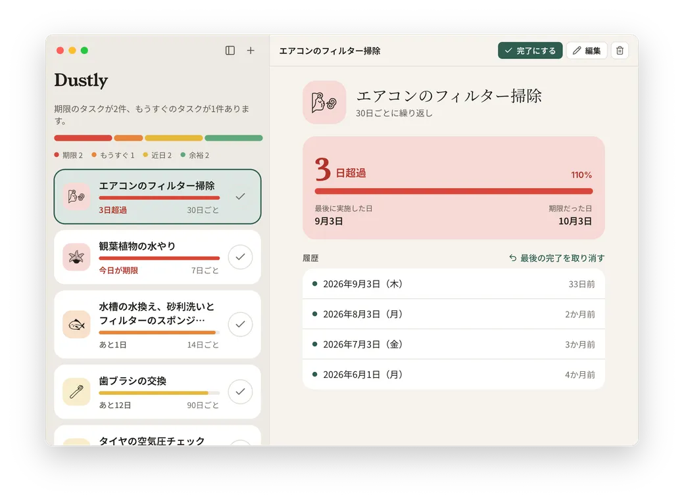Click the large task icon in detail header

pos(324,103)
